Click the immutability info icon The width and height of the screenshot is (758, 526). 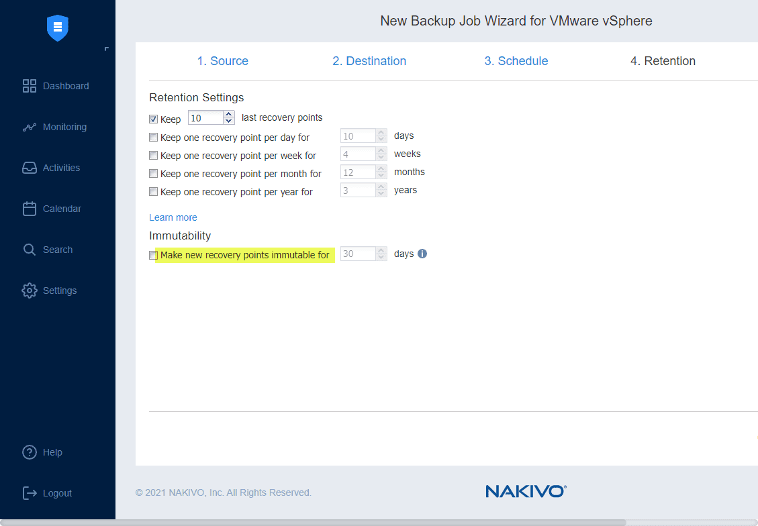422,254
